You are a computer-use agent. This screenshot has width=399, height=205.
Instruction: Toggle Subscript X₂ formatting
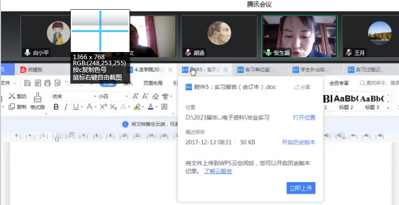tap(113, 107)
